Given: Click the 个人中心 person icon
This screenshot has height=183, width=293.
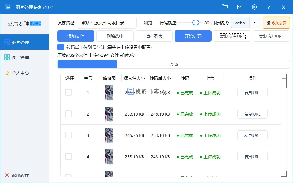Looking at the screenshot, I should (7, 73).
